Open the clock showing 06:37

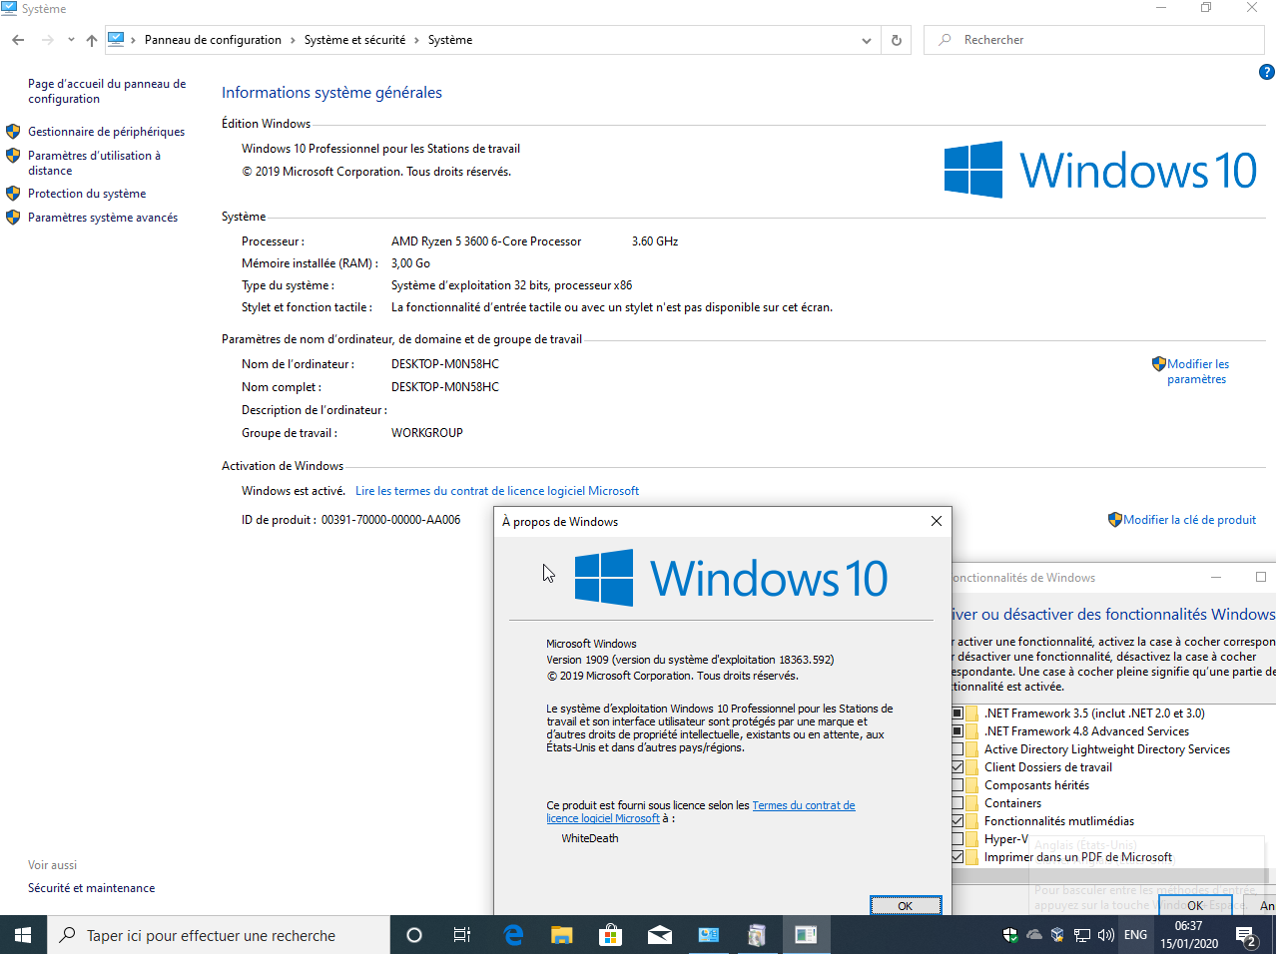pos(1189,935)
